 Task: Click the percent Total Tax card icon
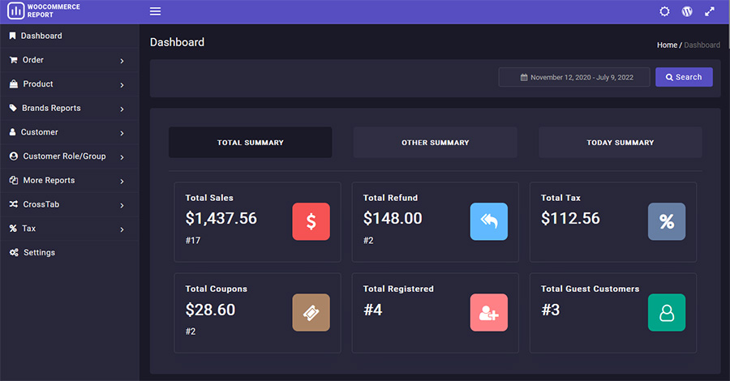(x=667, y=221)
